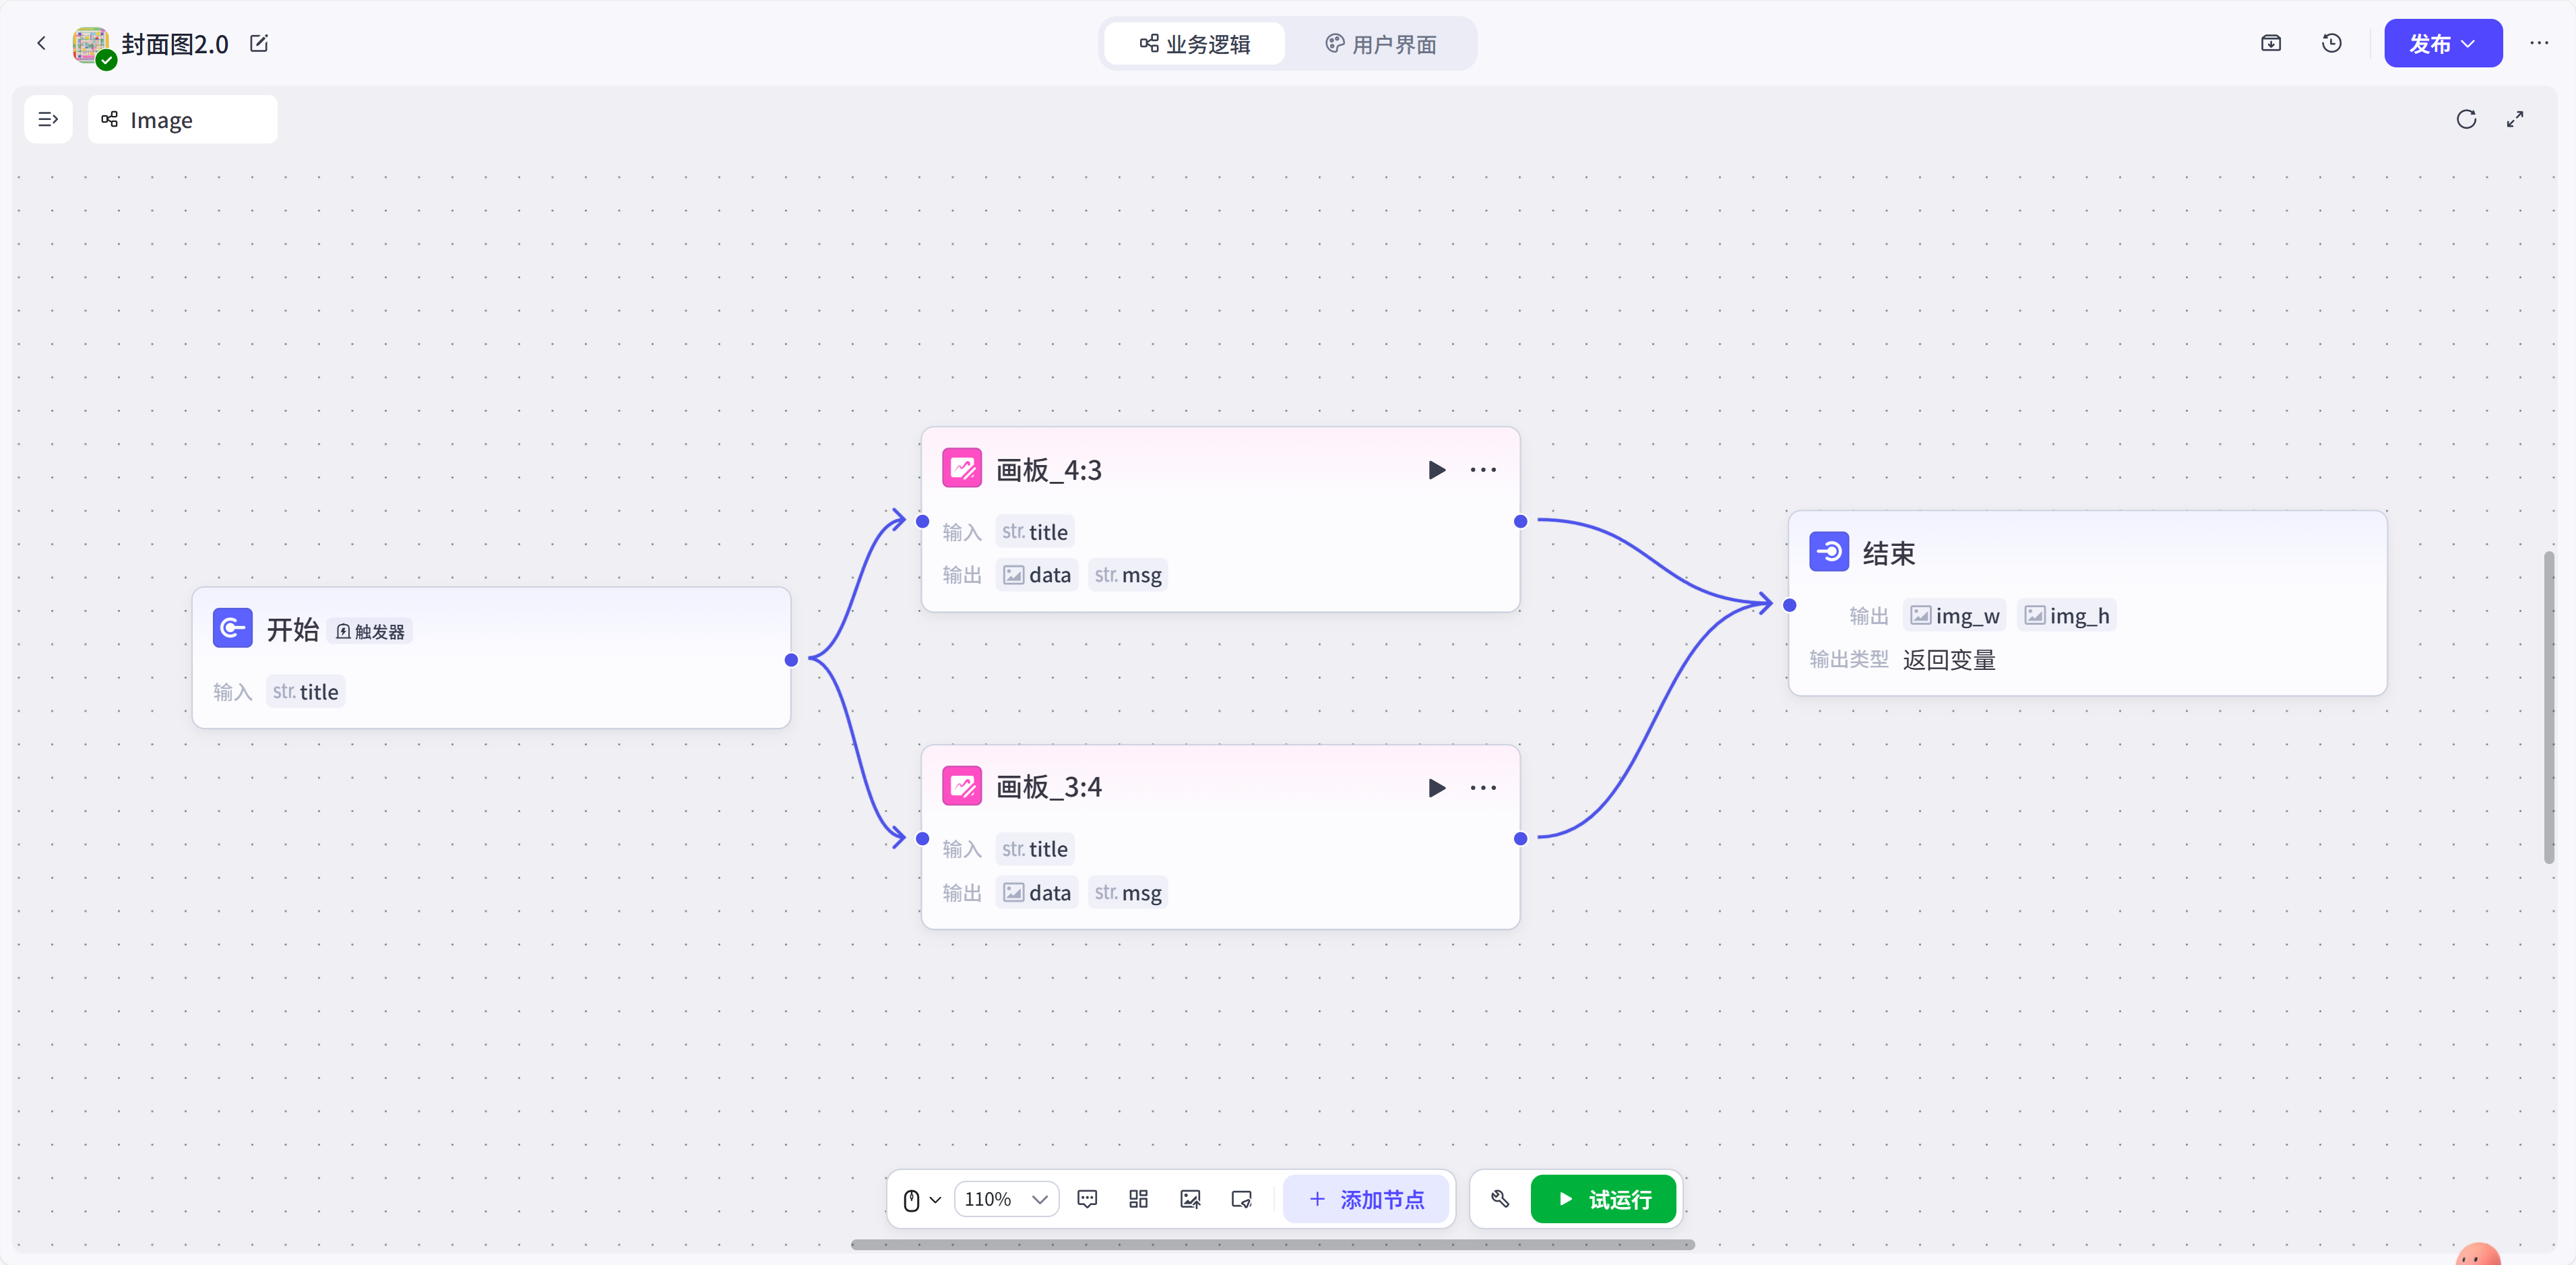Run the 画板_4:3 node with play button
2576x1265 pixels.
(x=1436, y=470)
